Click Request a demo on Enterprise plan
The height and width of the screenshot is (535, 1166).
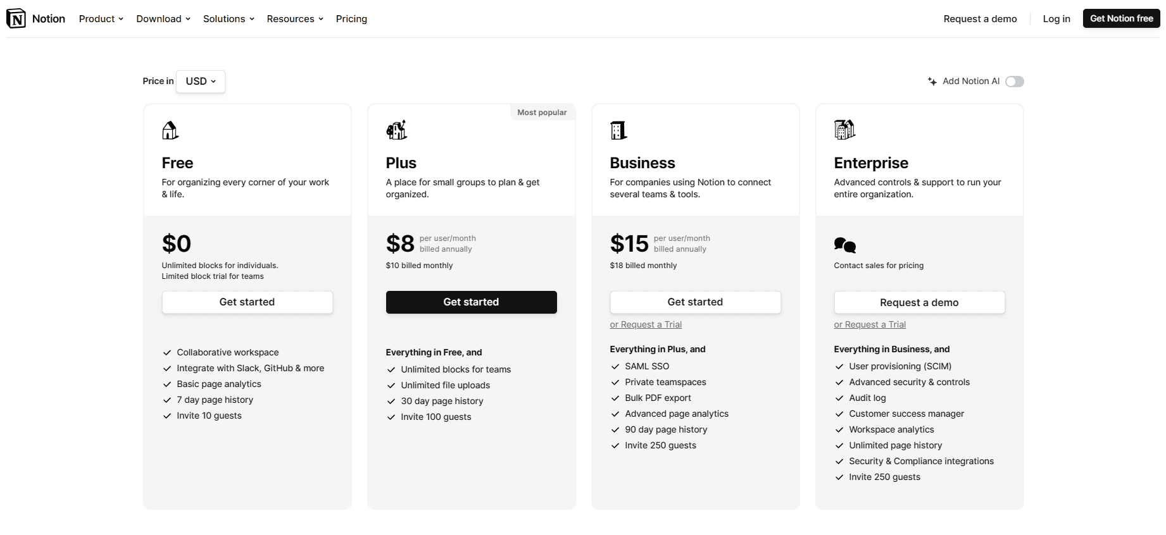[x=919, y=302]
